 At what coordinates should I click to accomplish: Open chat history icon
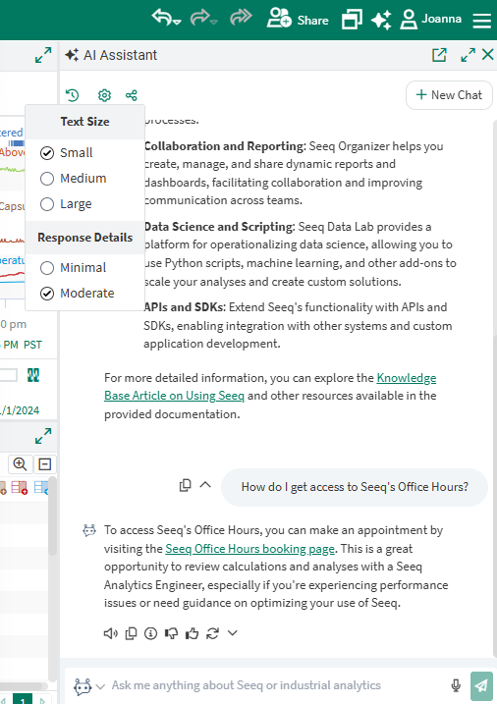click(72, 95)
